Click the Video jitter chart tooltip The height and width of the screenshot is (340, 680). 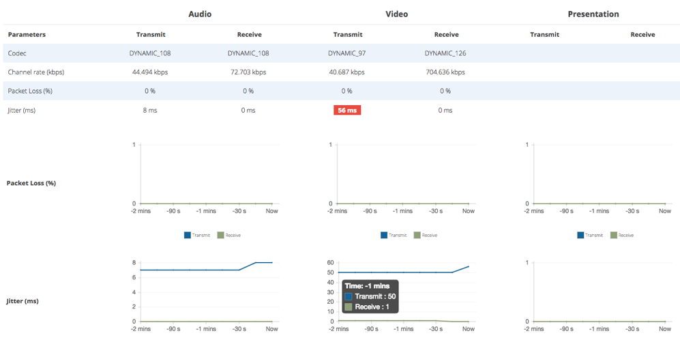click(370, 296)
